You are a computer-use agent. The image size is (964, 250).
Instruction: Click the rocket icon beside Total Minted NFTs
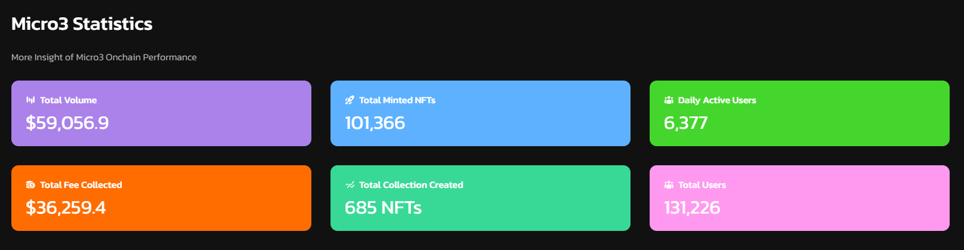click(350, 100)
